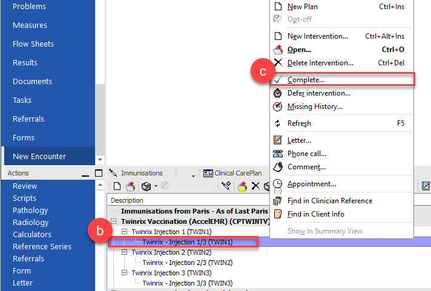Select Appointment... menu entry

pyautogui.click(x=341, y=184)
